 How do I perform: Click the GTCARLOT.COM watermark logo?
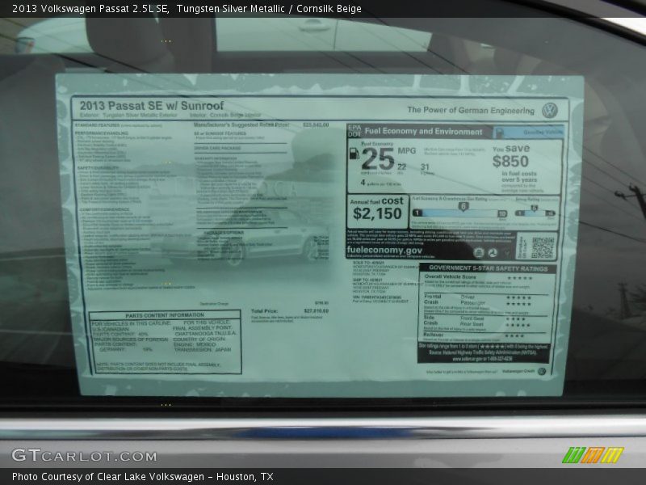[73, 455]
